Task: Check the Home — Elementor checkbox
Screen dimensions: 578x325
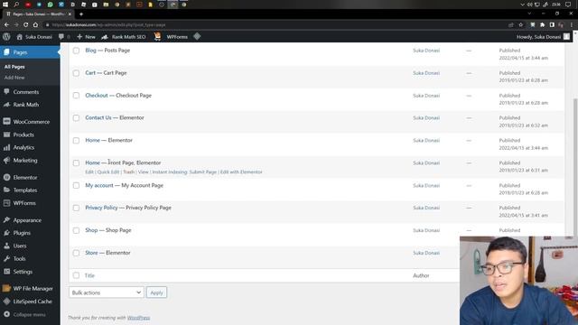Action: click(x=76, y=141)
